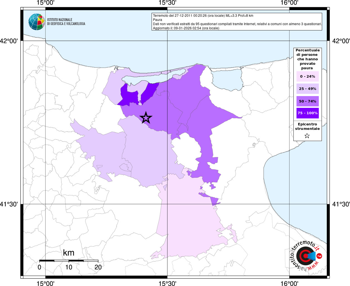Screen dimensions: 350x286
Task: Click the small star in the legend
Action: pos(307,136)
